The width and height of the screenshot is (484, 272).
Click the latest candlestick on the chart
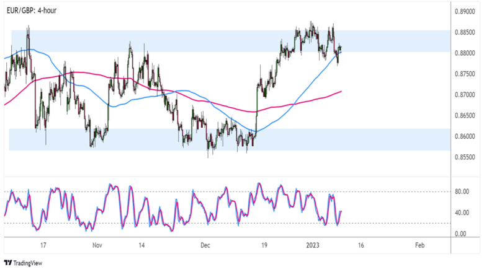click(x=341, y=49)
